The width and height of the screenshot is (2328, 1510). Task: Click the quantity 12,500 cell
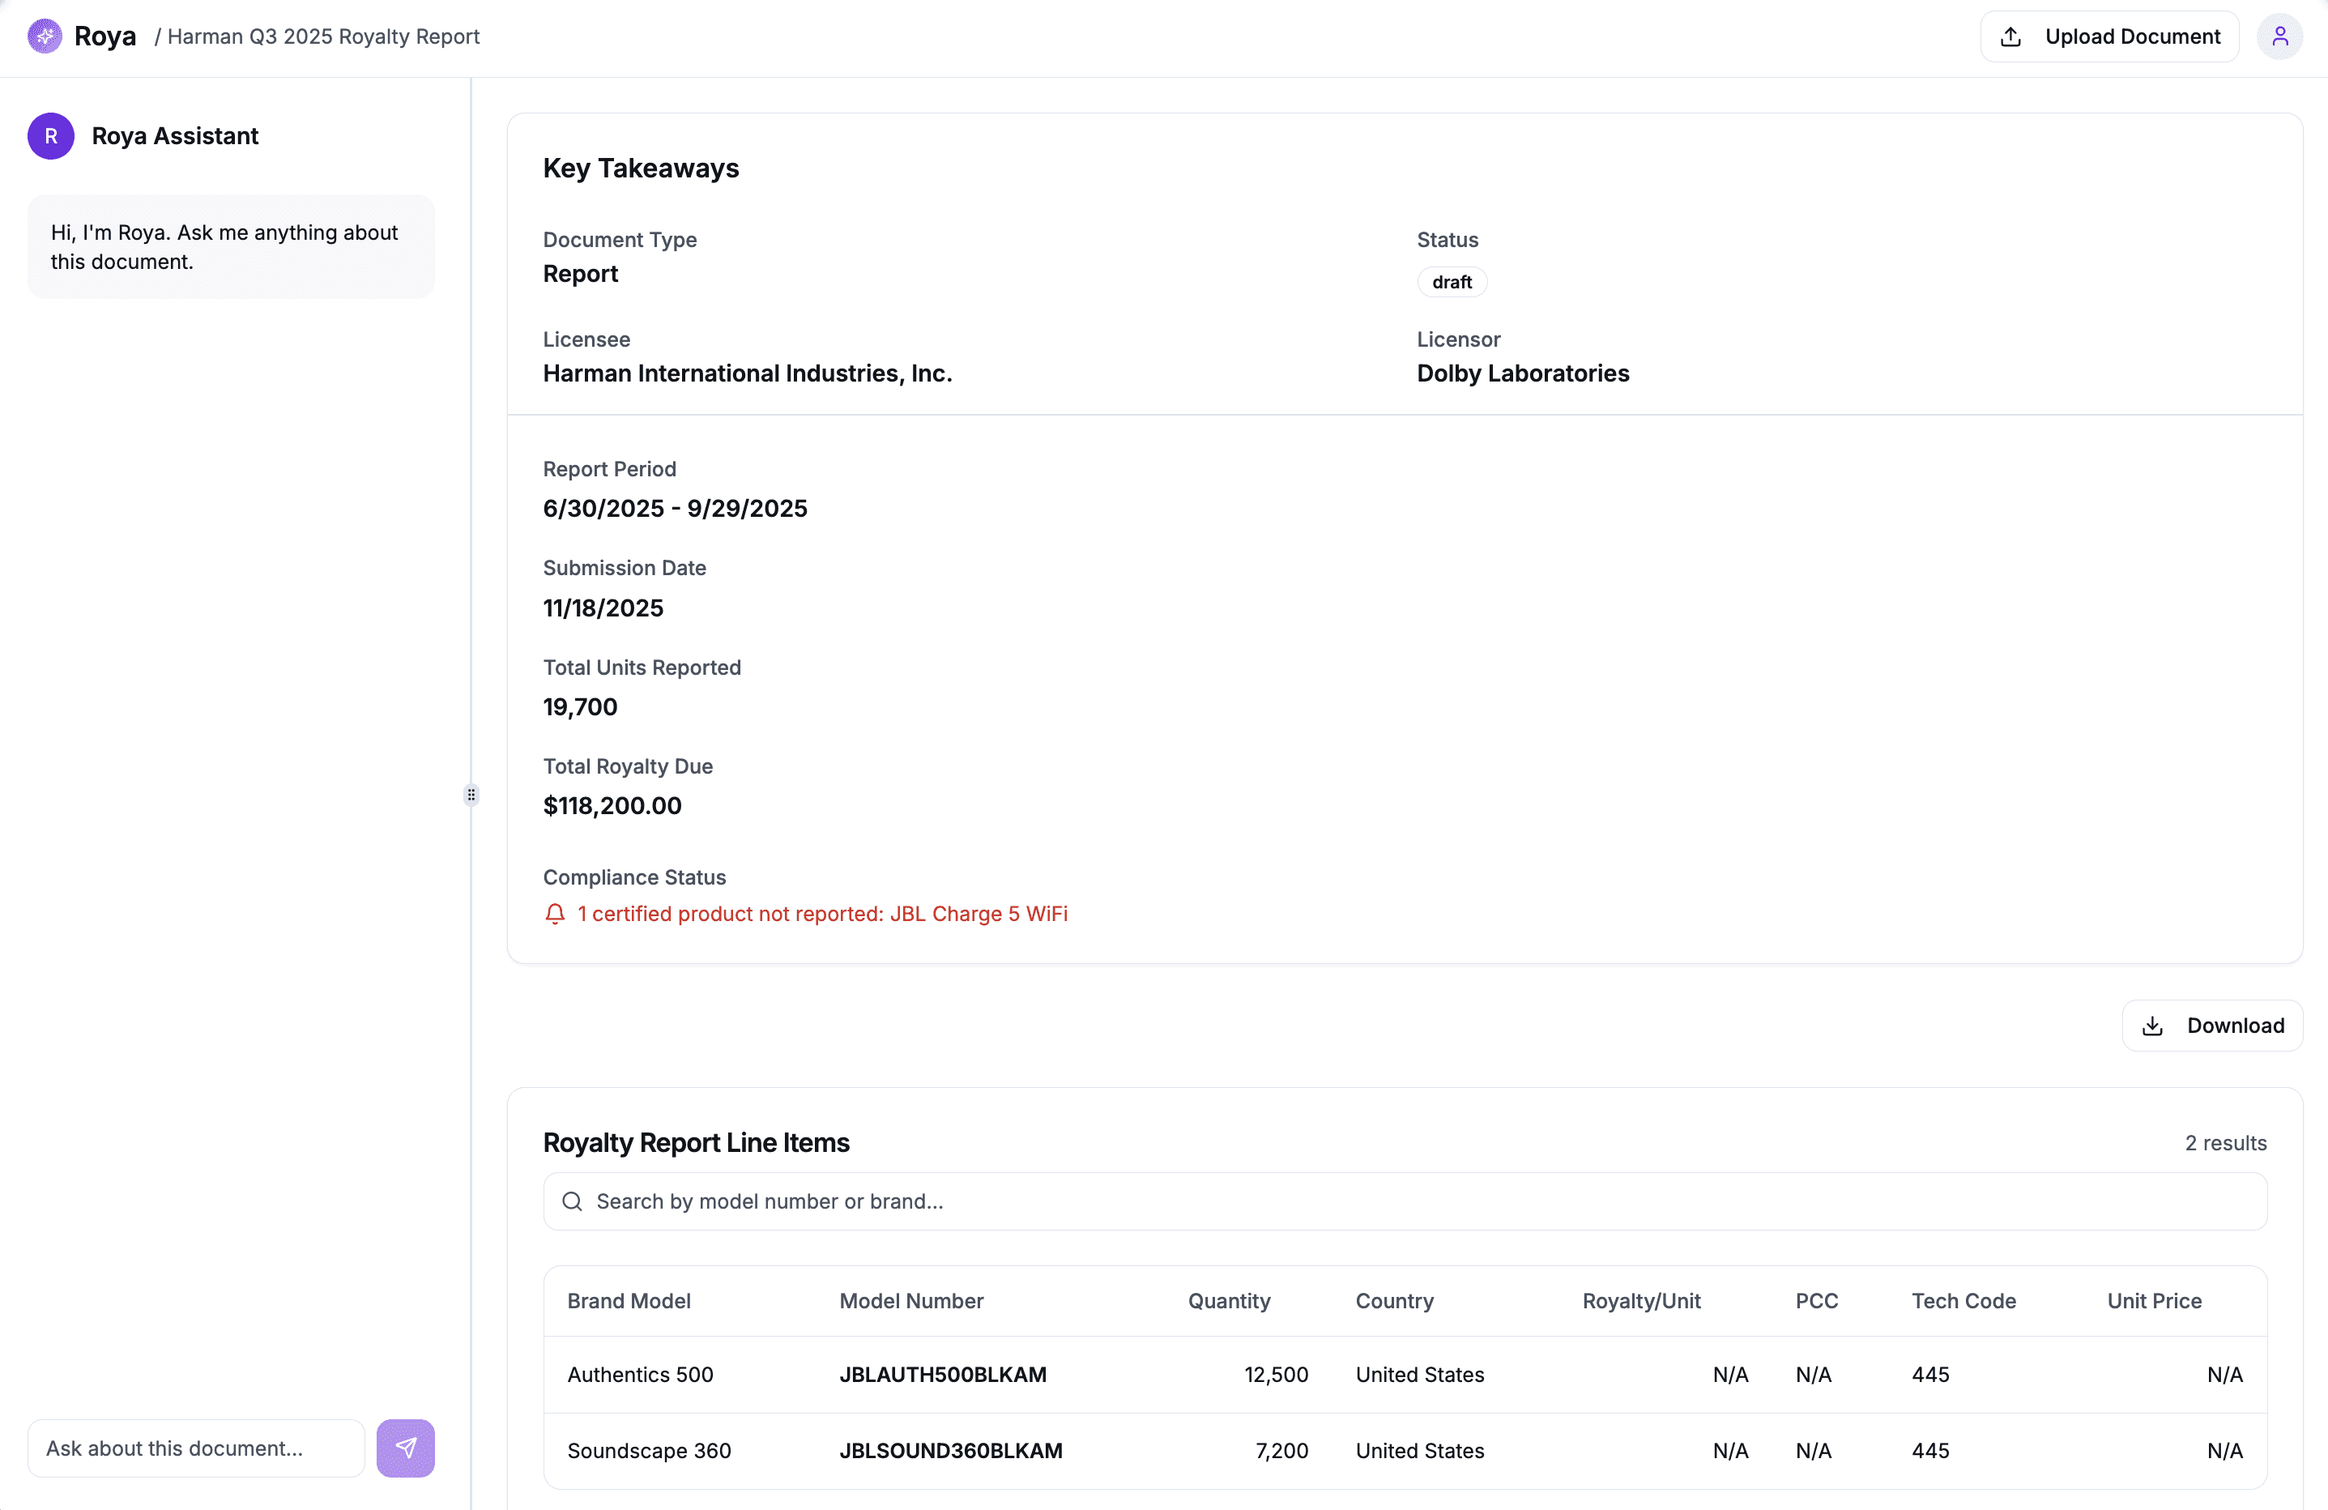click(1276, 1374)
